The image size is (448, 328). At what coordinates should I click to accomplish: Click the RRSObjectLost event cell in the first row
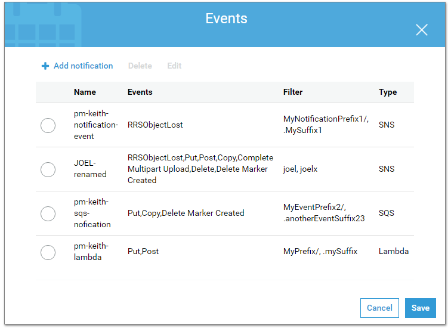point(155,125)
